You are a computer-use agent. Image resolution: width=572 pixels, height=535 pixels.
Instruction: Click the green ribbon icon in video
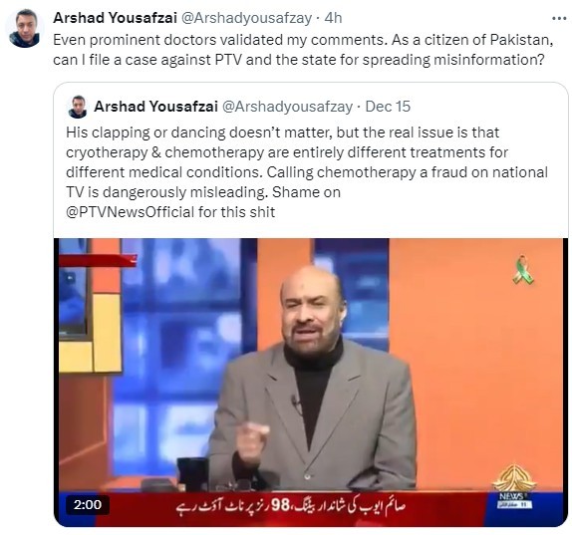(523, 270)
